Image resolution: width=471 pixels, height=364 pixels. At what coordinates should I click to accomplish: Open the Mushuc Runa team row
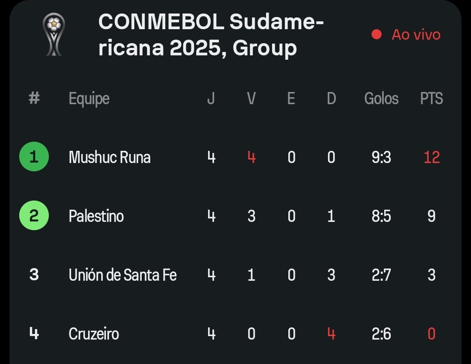coord(235,157)
